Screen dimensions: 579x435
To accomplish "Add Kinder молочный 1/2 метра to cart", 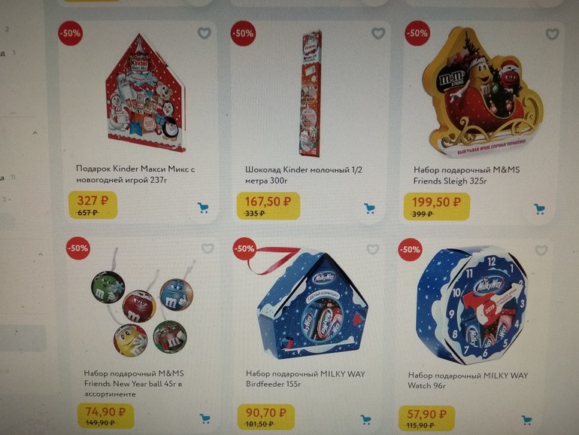I will click(x=370, y=208).
